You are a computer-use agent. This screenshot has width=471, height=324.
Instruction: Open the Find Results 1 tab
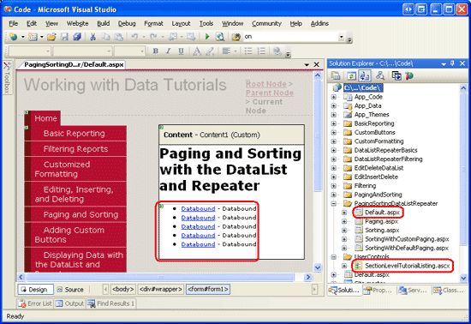[x=111, y=303]
